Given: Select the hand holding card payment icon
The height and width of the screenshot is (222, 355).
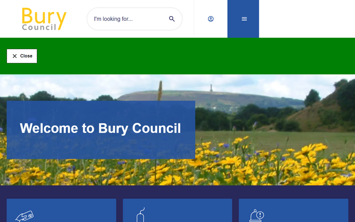Looking at the screenshot, I should coord(24,216).
